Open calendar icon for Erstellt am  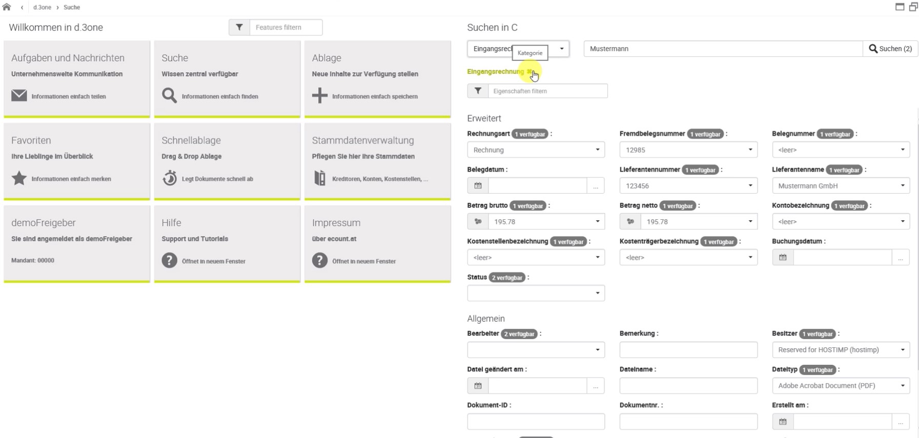[x=783, y=421]
